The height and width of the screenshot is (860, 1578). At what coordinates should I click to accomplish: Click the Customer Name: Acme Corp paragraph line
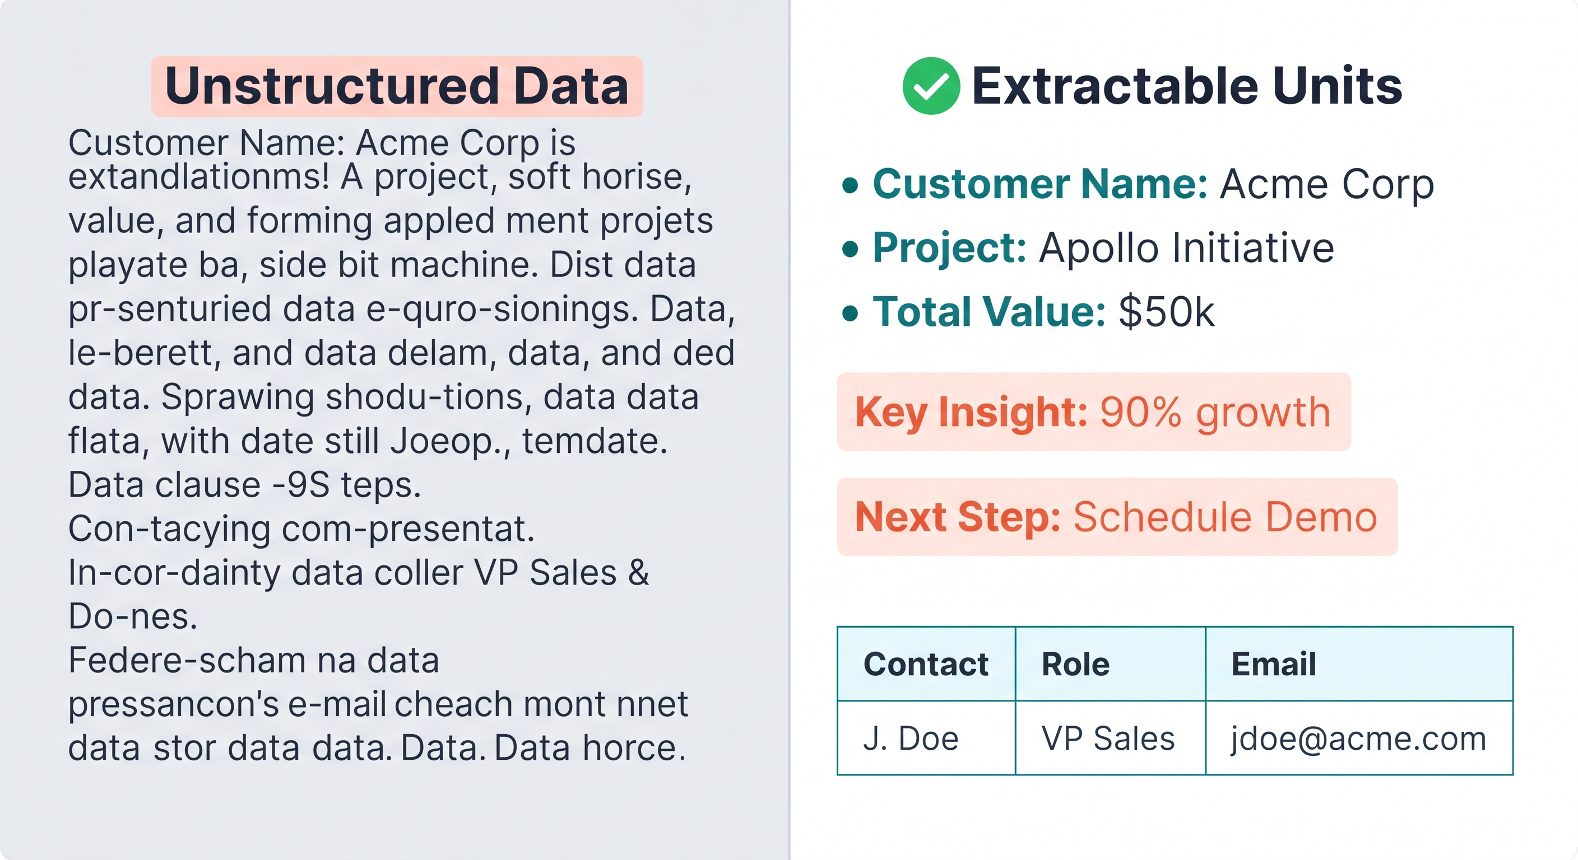coord(322,143)
